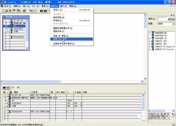
Task: Click the SIMATIC 400 catalog icon
Action: (153, 44)
